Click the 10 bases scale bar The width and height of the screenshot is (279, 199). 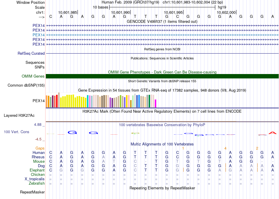coord(162,7)
